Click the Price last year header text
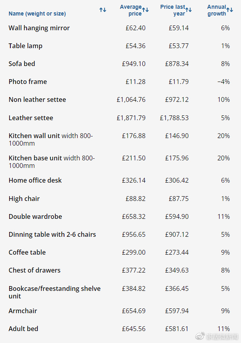The width and height of the screenshot is (241, 343). (x=173, y=10)
